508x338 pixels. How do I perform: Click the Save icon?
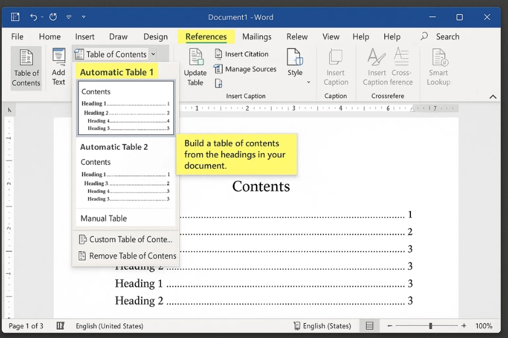point(15,17)
